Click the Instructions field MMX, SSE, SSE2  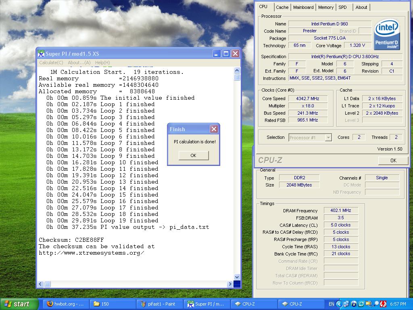345,78
